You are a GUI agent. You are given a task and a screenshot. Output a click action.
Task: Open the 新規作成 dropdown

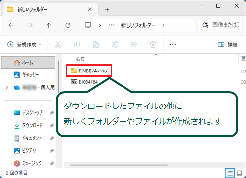coord(24,44)
